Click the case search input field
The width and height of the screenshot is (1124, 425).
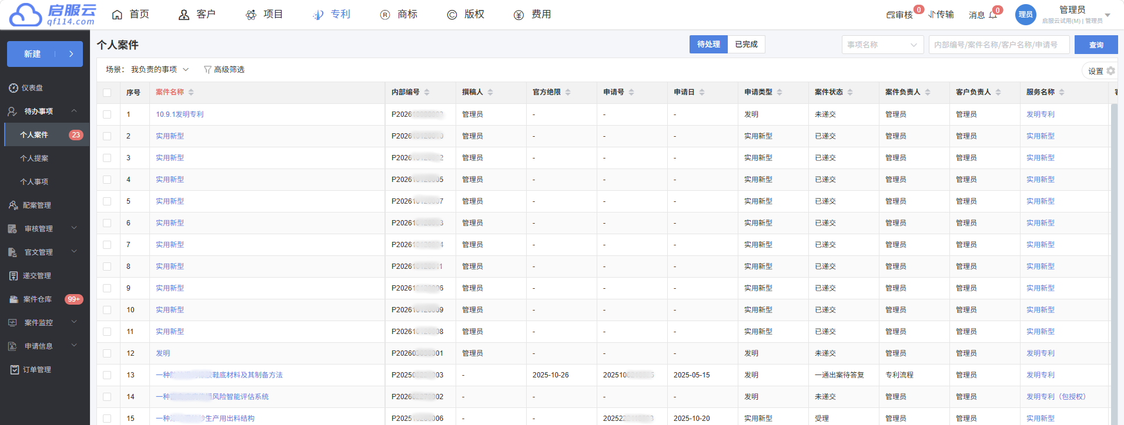[x=999, y=45]
